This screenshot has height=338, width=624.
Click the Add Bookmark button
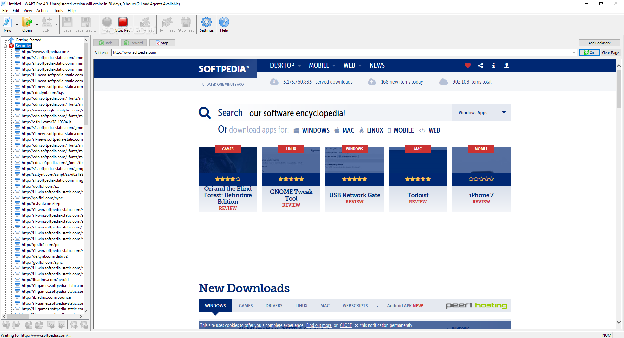click(599, 43)
